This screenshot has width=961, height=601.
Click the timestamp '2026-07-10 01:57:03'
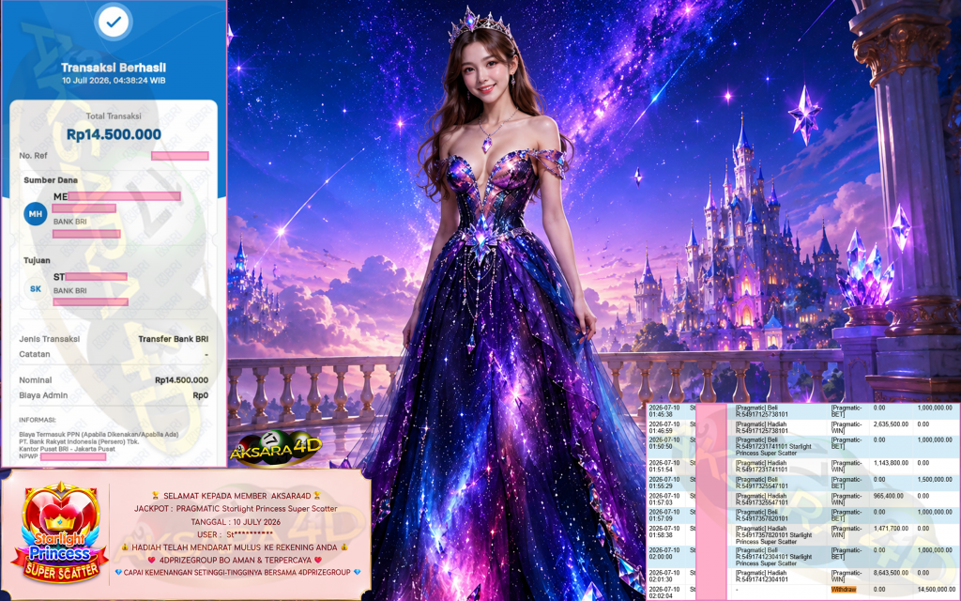tap(664, 499)
